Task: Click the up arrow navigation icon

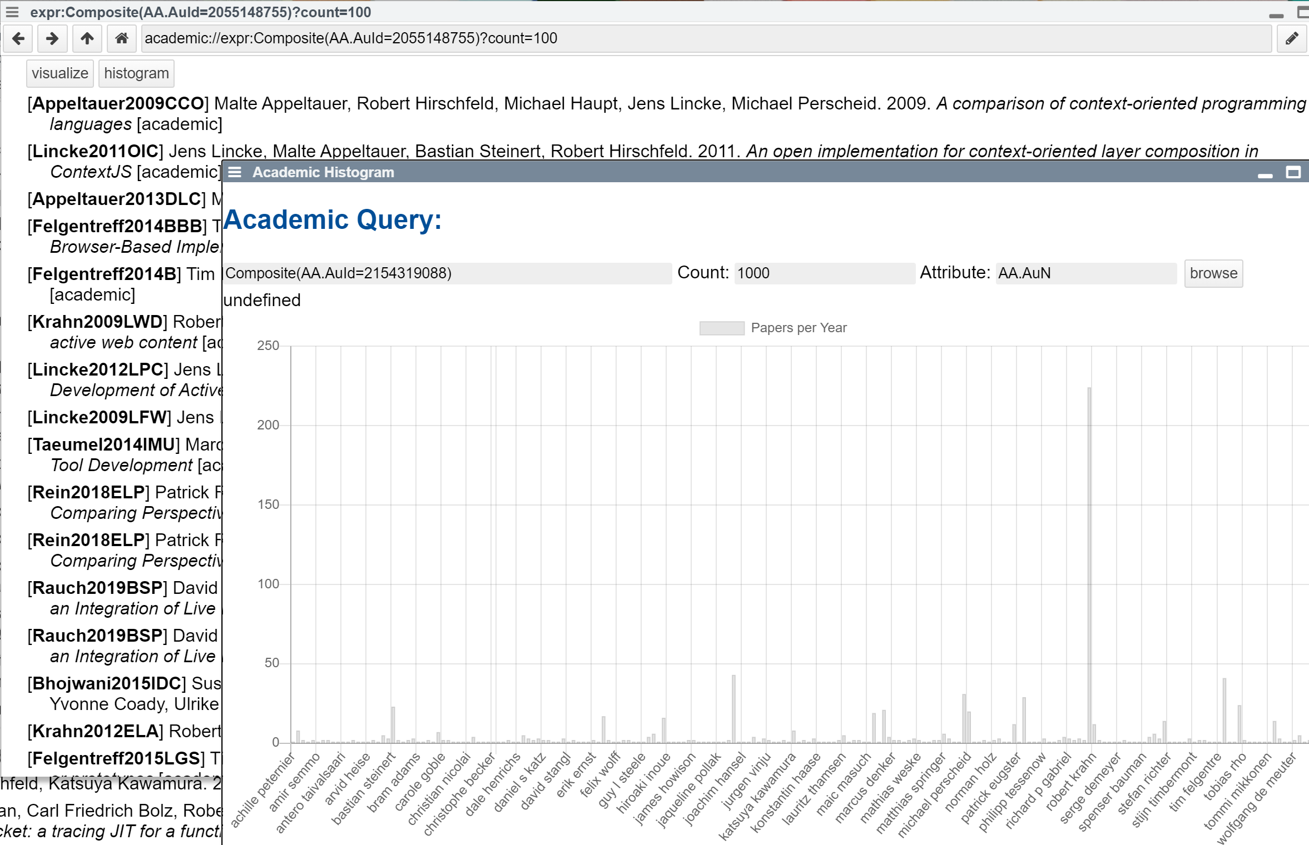Action: (87, 38)
